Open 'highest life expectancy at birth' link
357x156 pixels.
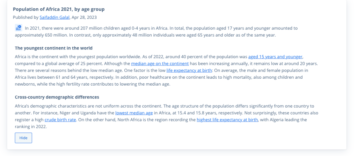[227, 120]
